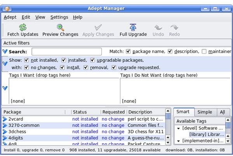Image resolution: width=233 pixels, height=156 pixels.
Task: Click the Undo arrow icon
Action: pos(158,28)
